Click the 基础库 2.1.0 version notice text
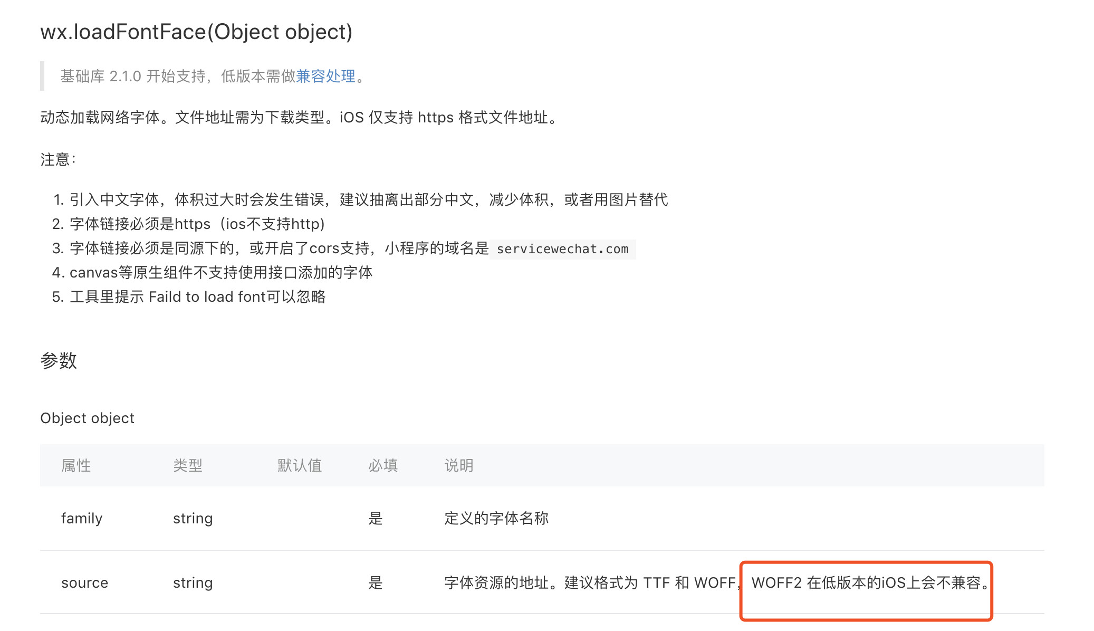This screenshot has width=1094, height=631. 177,77
